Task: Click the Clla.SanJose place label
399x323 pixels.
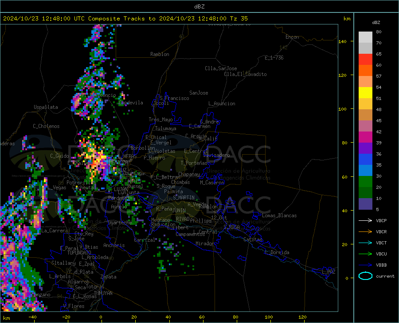Action: coord(221,68)
